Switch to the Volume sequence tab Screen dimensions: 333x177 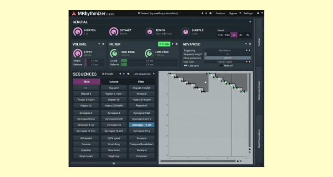click(114, 82)
